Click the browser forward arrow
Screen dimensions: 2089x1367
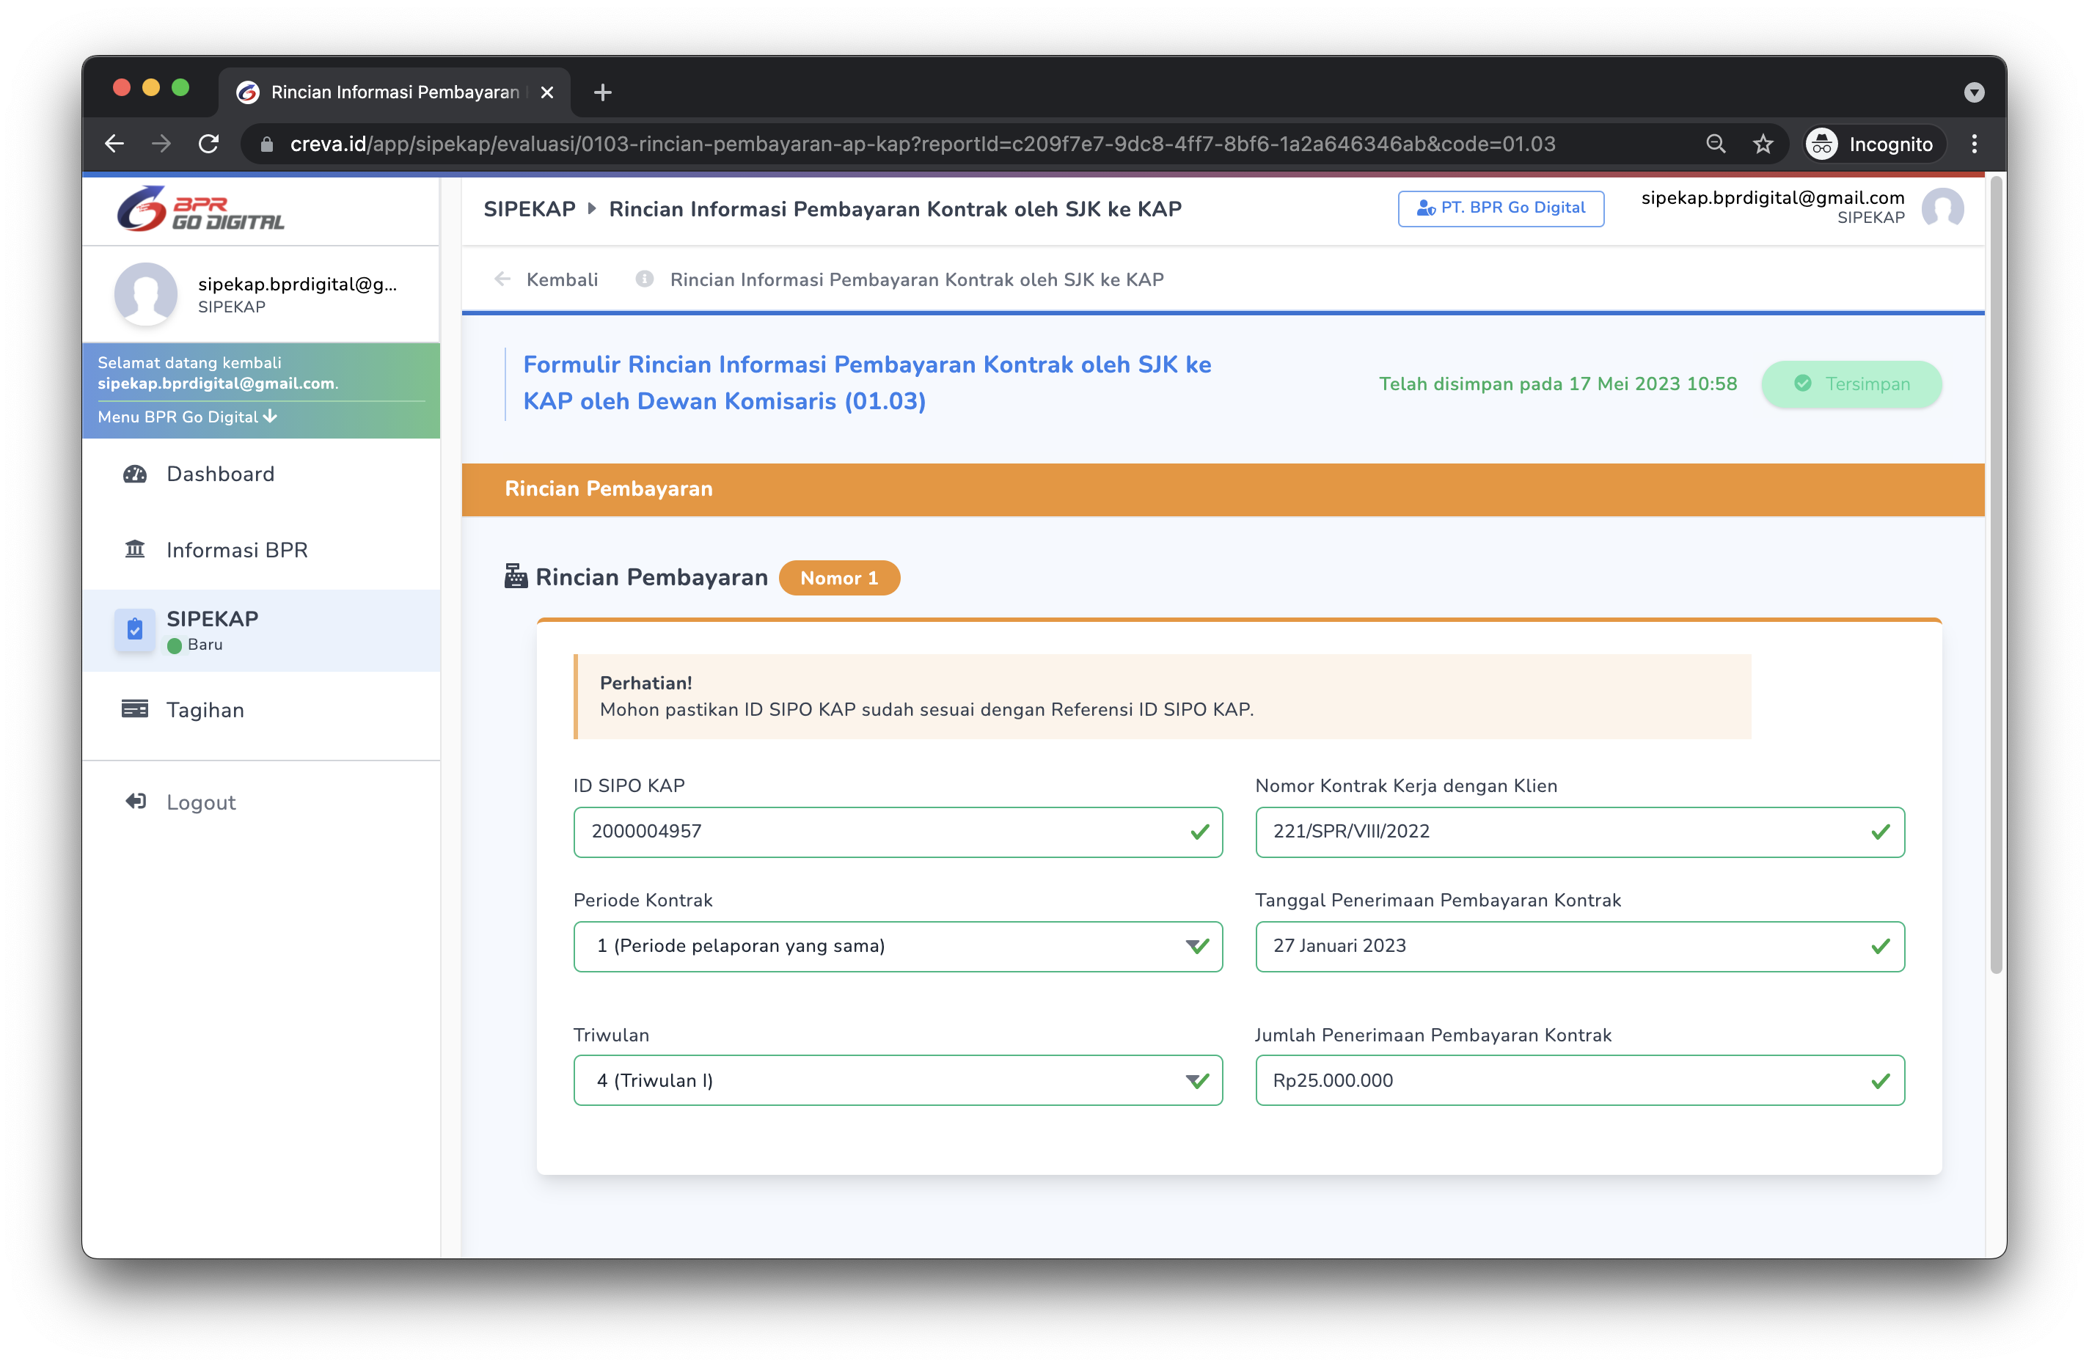coord(161,144)
